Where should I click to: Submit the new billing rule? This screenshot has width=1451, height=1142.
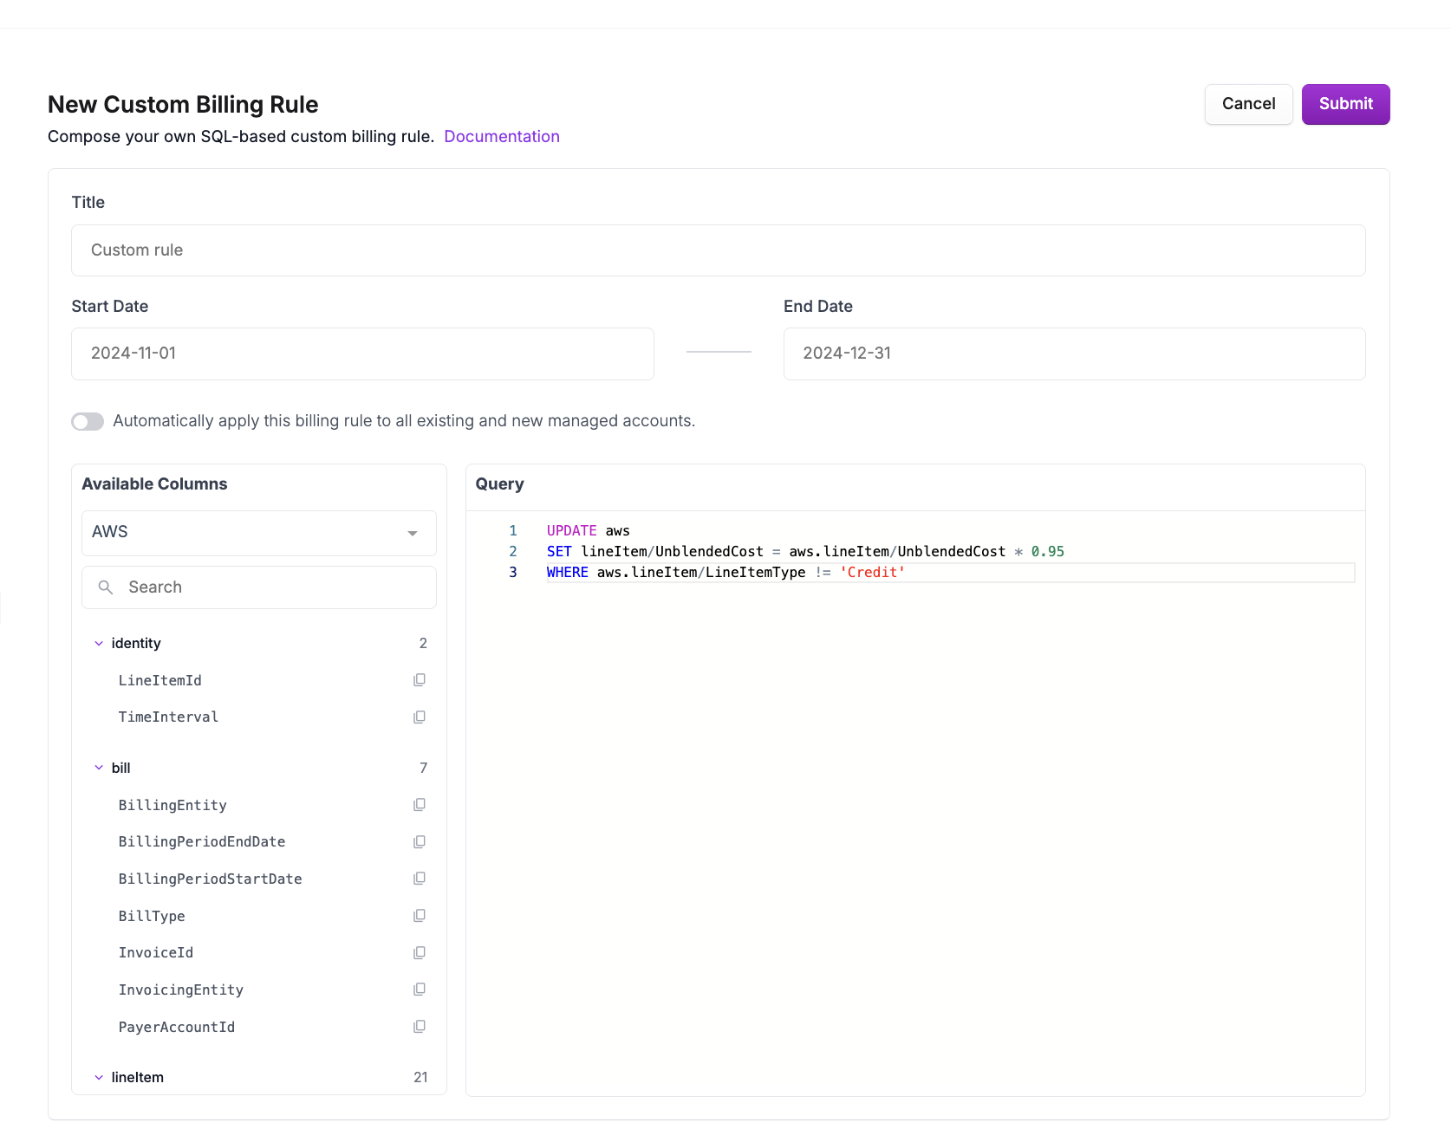pos(1345,104)
